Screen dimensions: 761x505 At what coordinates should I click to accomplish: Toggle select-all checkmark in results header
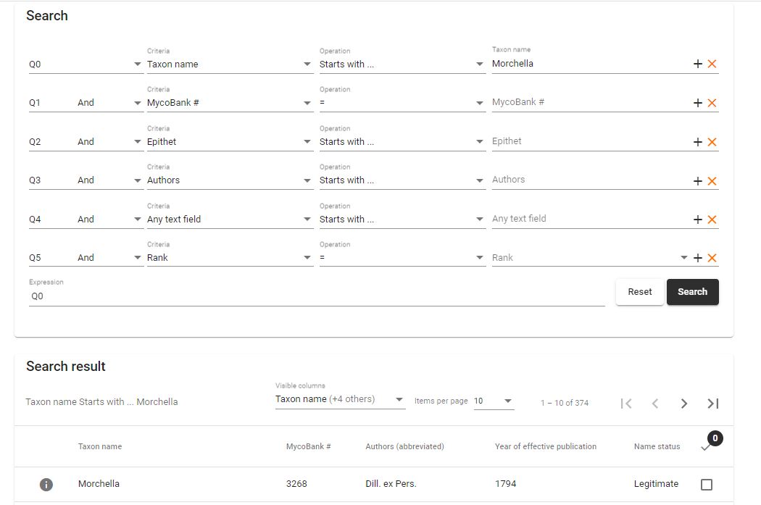click(x=705, y=447)
